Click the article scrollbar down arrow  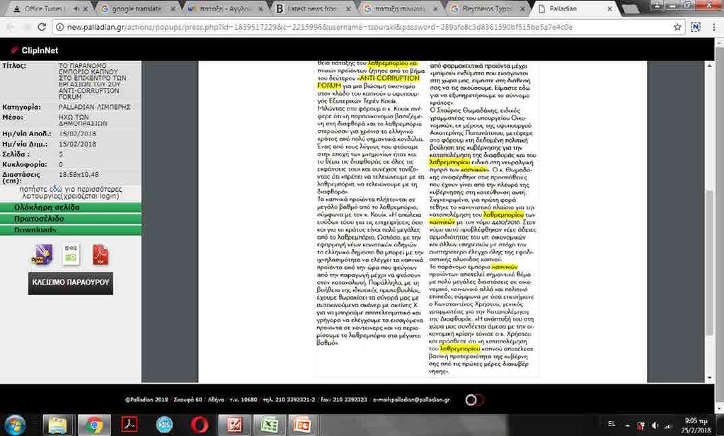(x=709, y=378)
